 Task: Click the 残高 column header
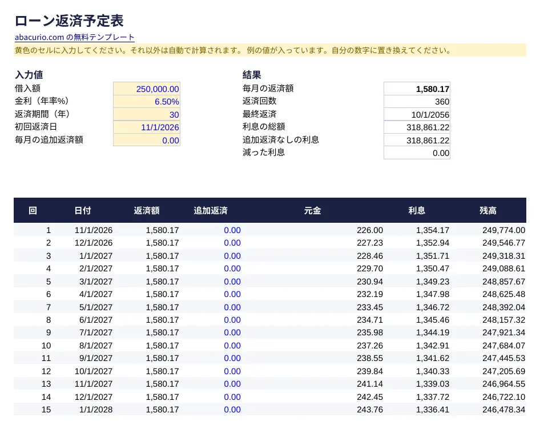click(x=488, y=211)
